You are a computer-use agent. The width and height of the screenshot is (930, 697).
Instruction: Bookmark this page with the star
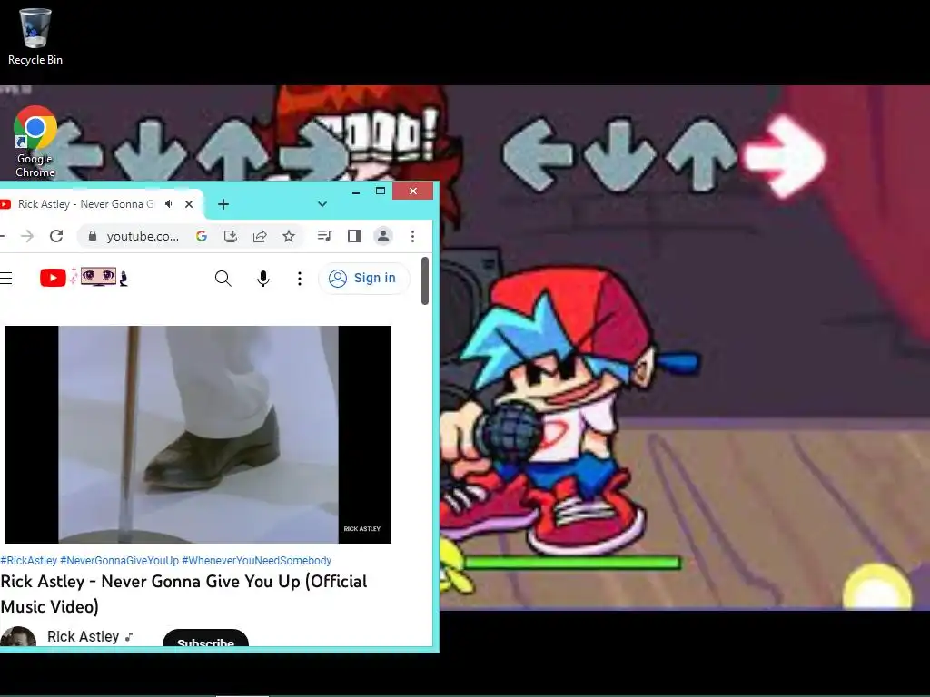click(288, 236)
